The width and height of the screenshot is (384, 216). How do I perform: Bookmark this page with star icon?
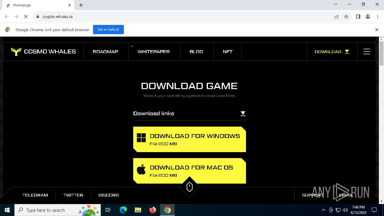pos(346,16)
